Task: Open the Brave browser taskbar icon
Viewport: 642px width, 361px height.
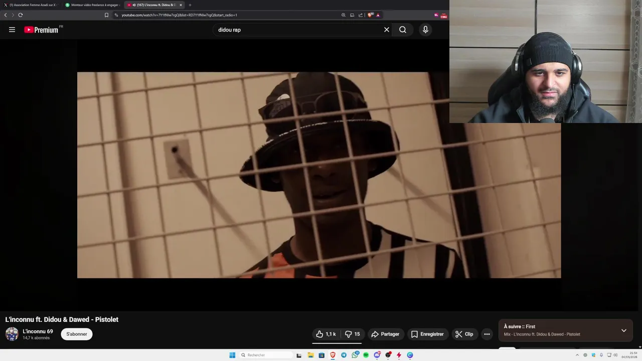Action: click(333, 355)
